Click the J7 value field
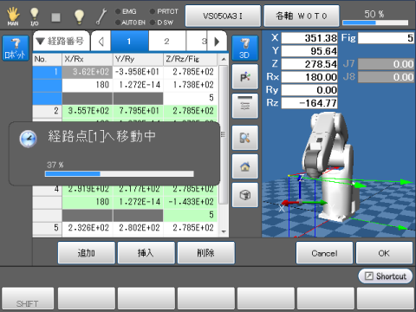The image size is (416, 312). [x=386, y=64]
